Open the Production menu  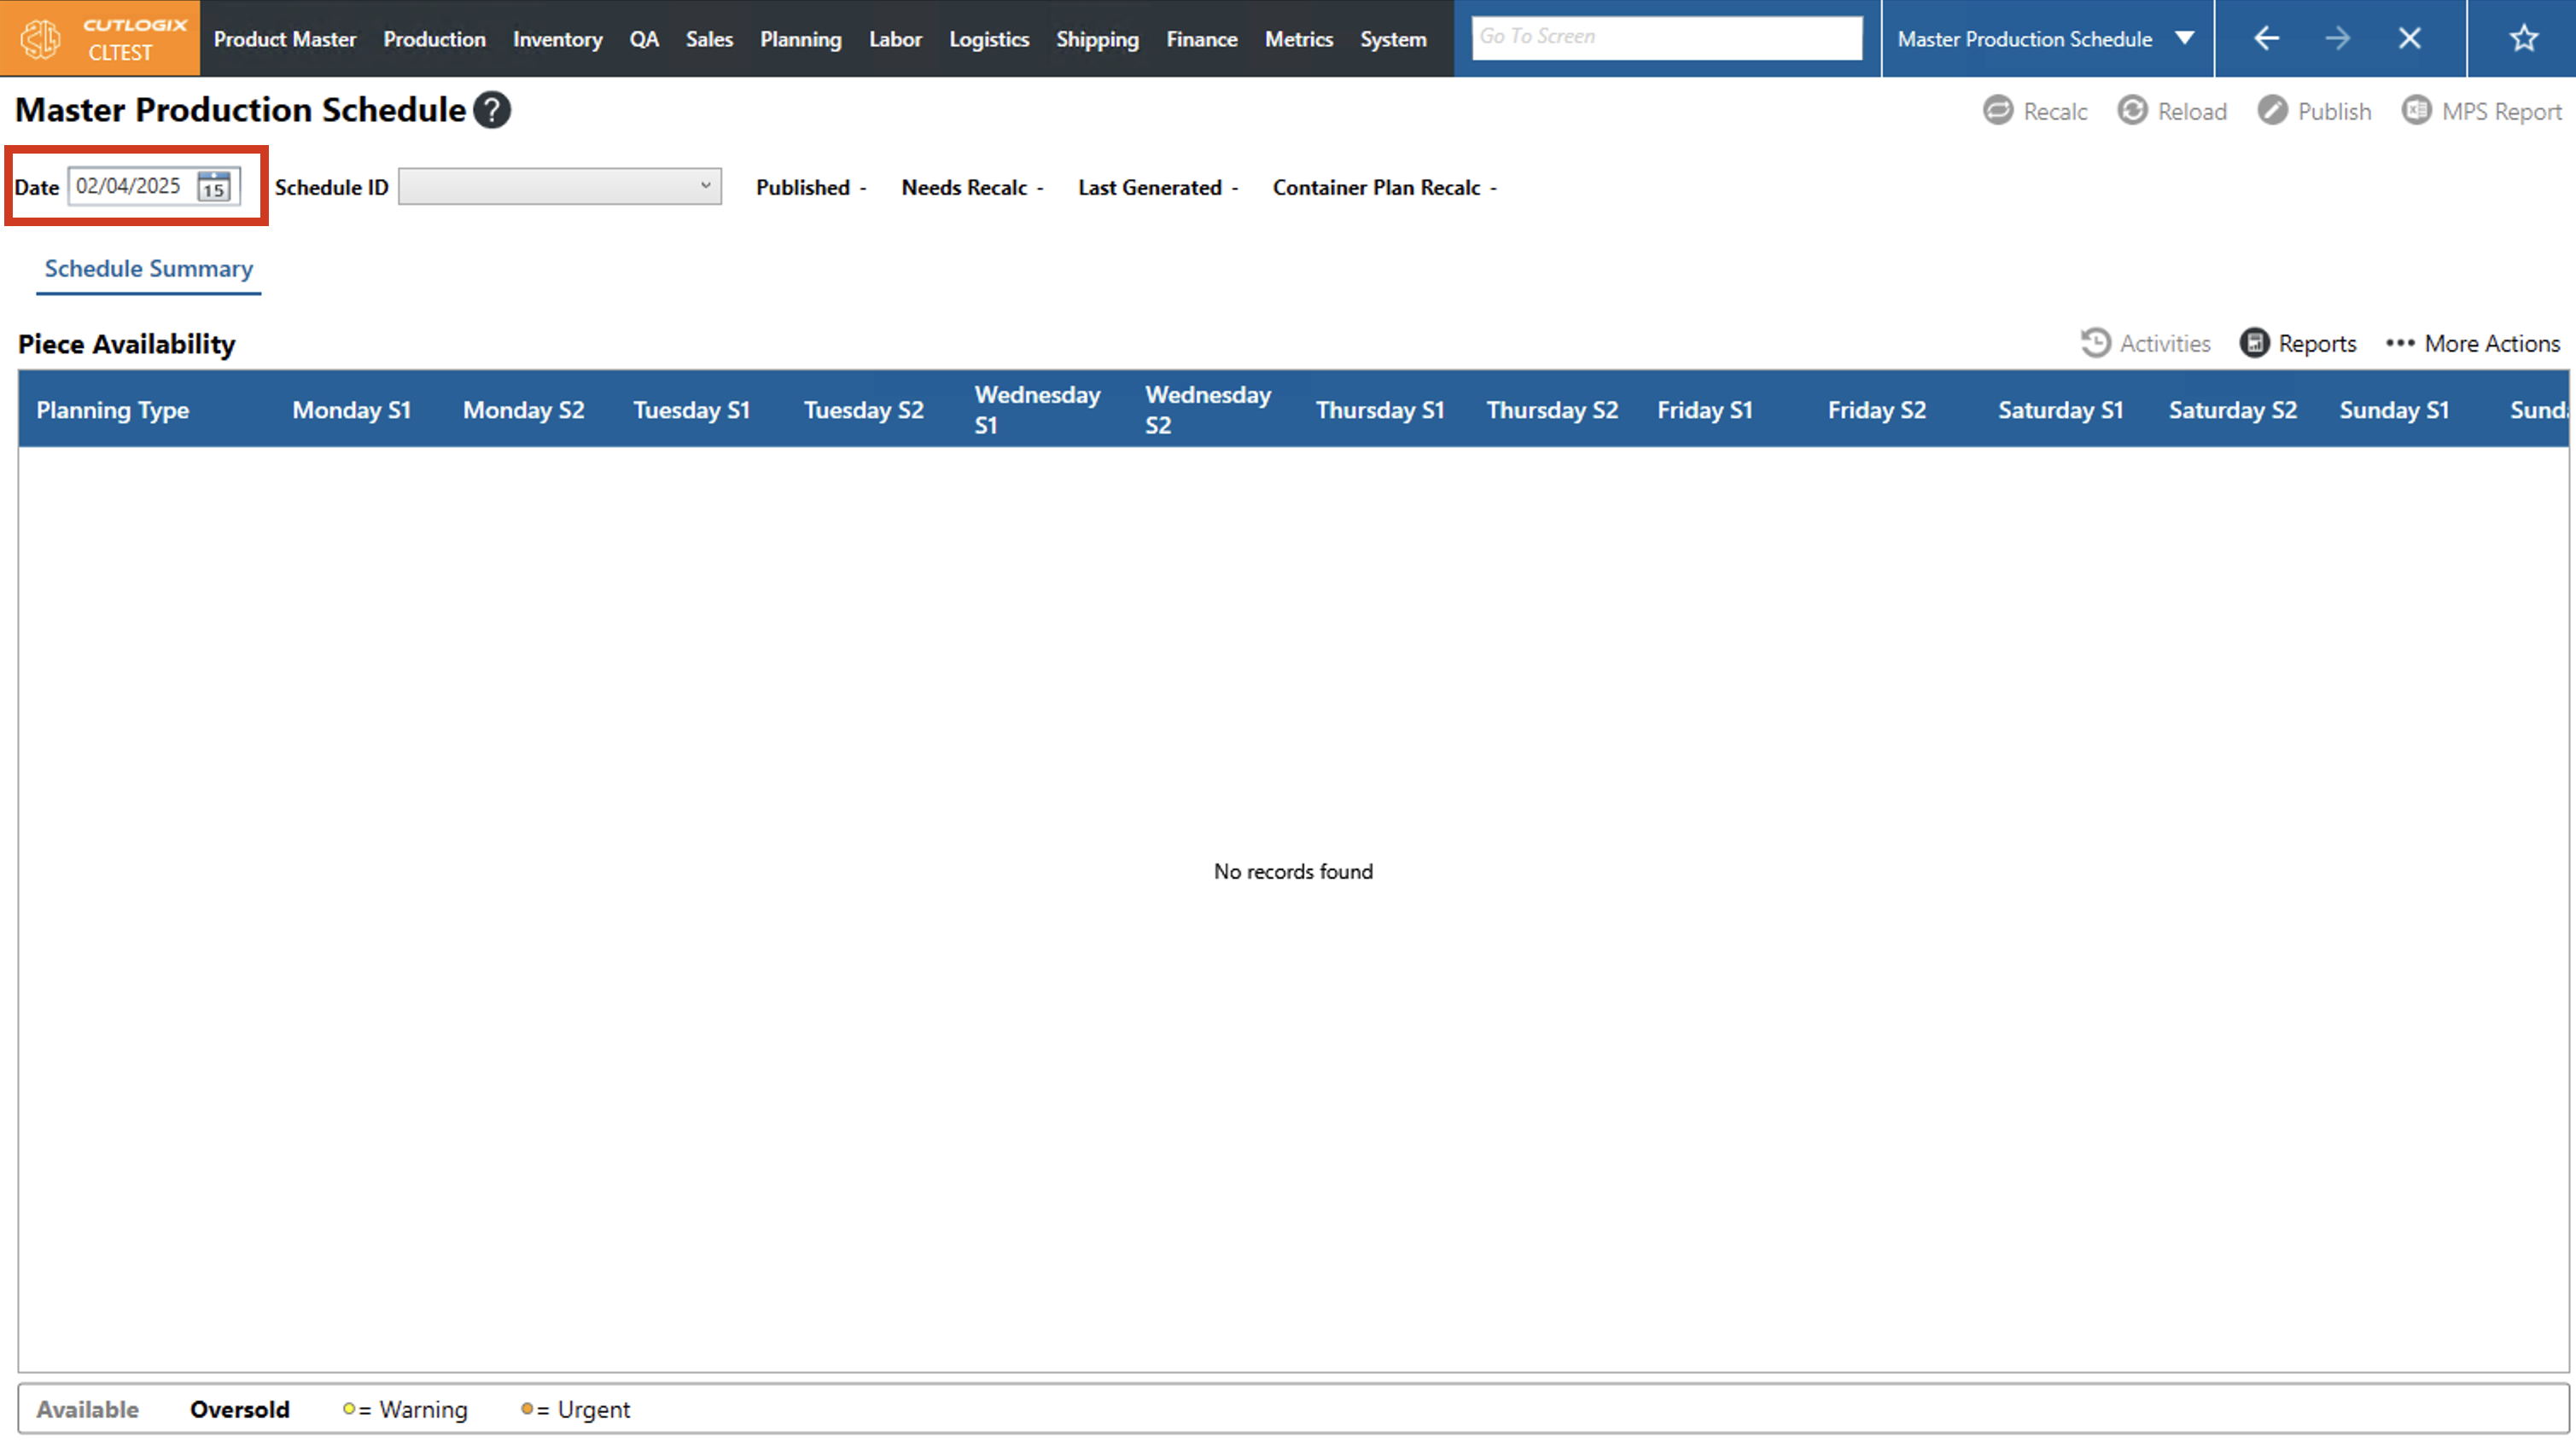click(x=434, y=39)
